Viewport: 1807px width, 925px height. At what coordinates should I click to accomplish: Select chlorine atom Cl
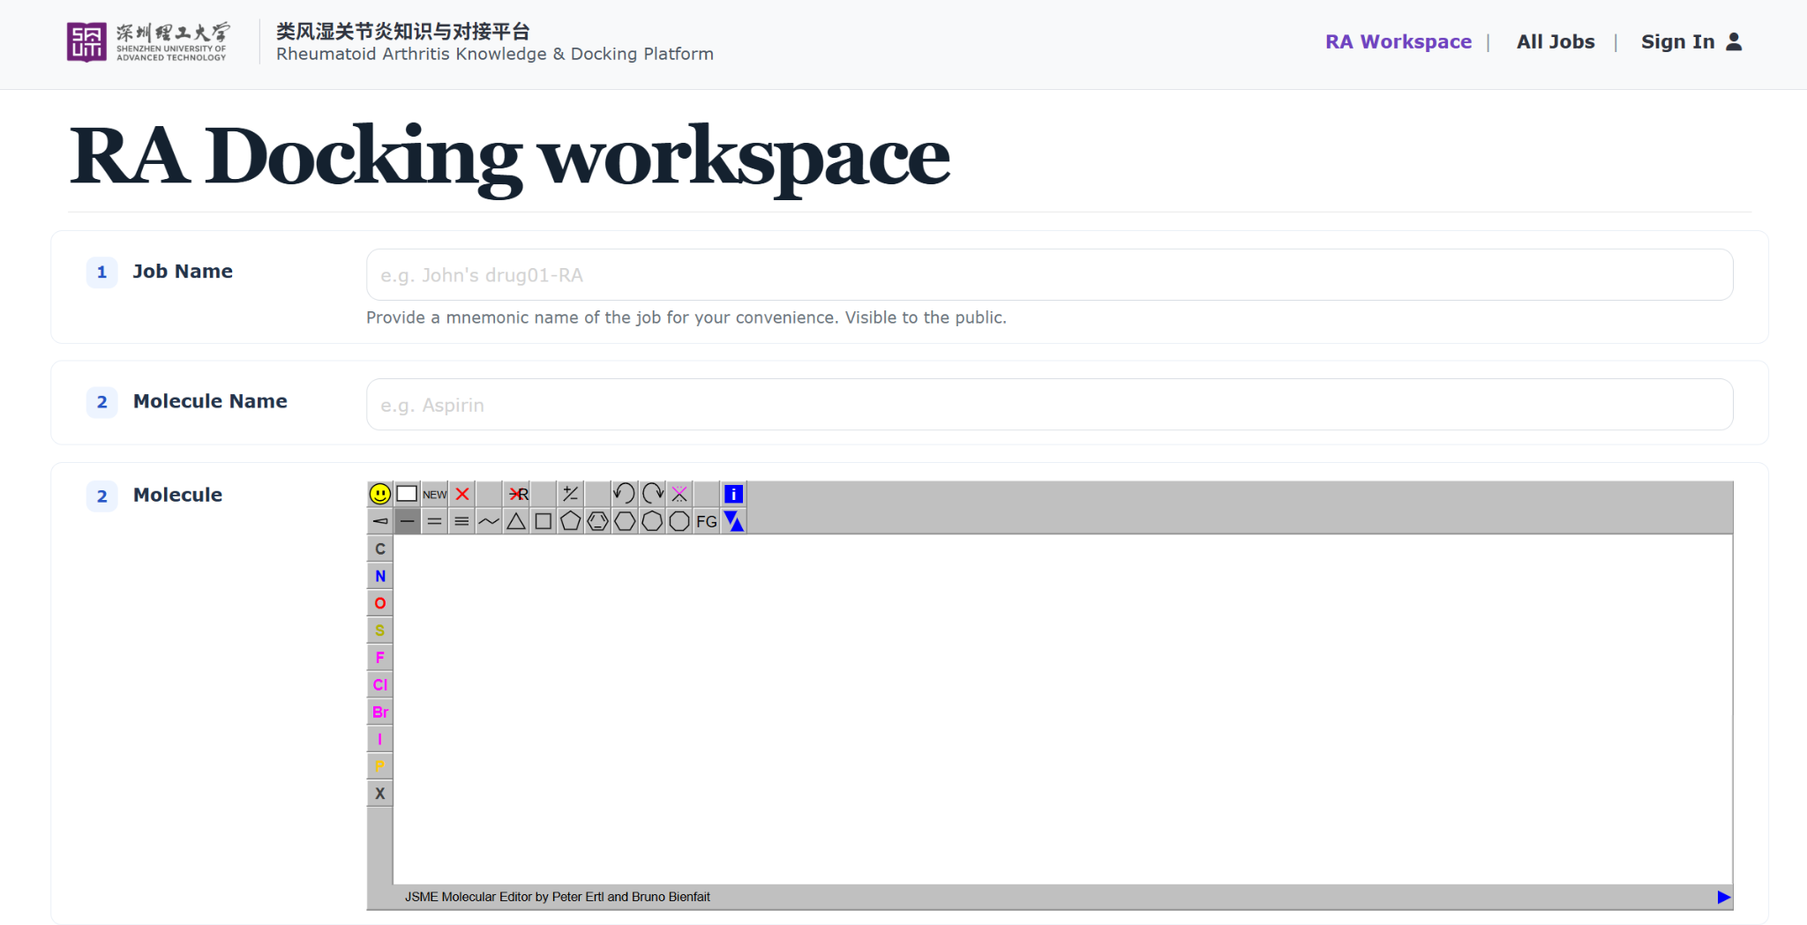(x=380, y=684)
